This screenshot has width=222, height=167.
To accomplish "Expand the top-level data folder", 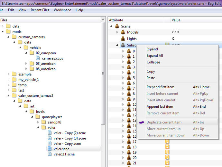I will [3, 26].
